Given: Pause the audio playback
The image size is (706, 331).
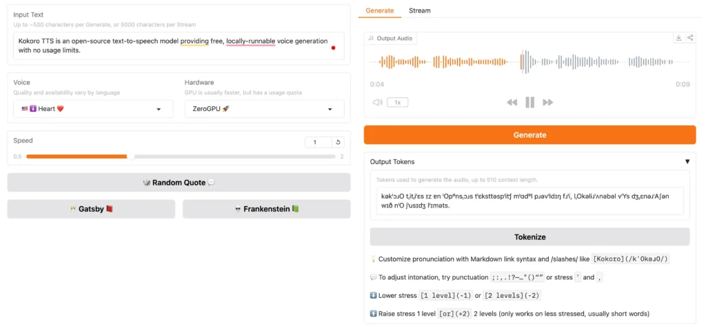Looking at the screenshot, I should coord(529,102).
